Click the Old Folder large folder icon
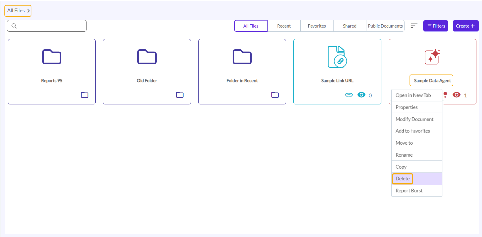This screenshot has width=482, height=237. coord(147,57)
